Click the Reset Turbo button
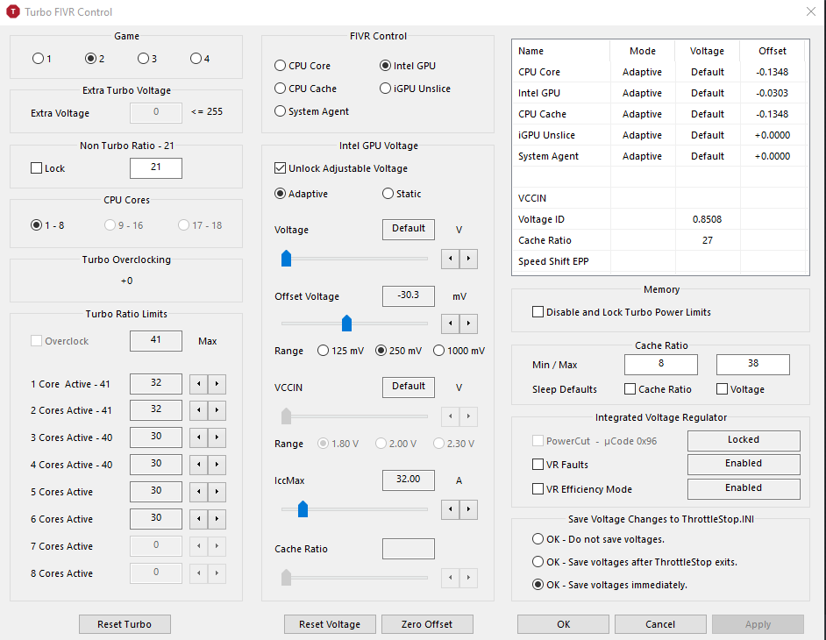Image resolution: width=826 pixels, height=640 pixels. [x=125, y=624]
